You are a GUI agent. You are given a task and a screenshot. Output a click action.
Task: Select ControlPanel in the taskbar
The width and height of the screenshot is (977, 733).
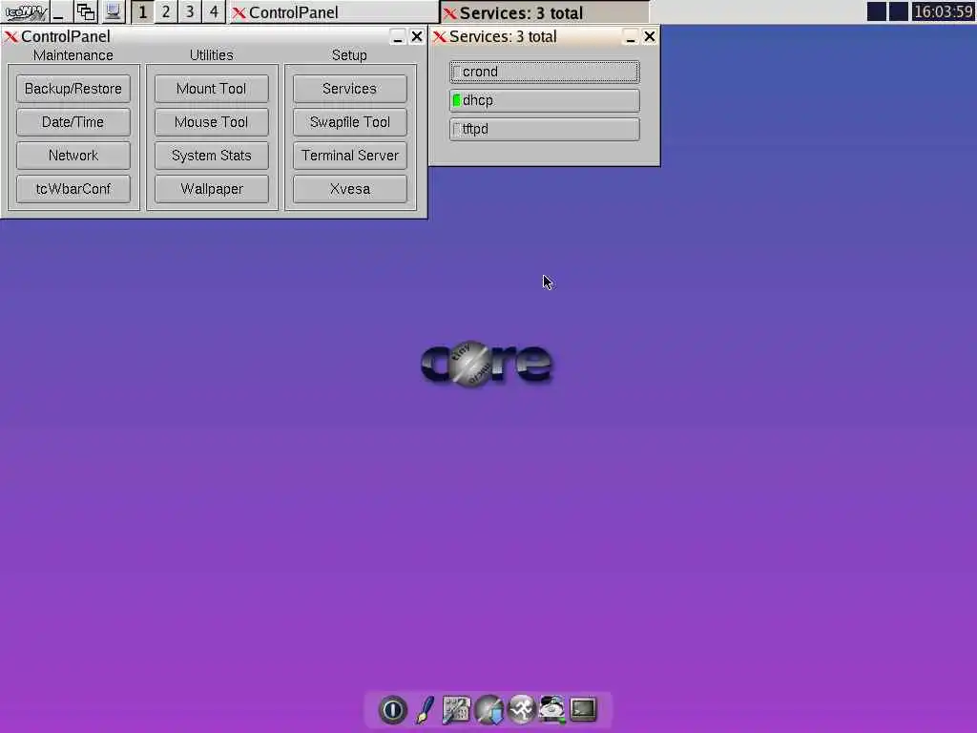pos(333,11)
